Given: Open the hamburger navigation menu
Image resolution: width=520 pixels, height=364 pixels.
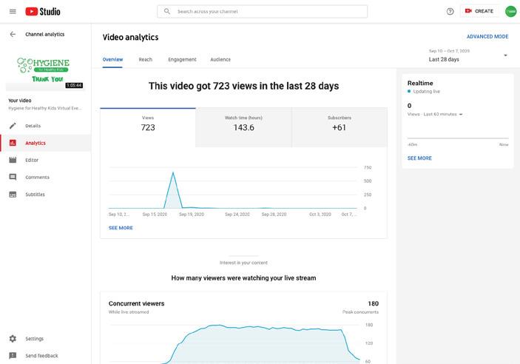Looking at the screenshot, I should [13, 11].
